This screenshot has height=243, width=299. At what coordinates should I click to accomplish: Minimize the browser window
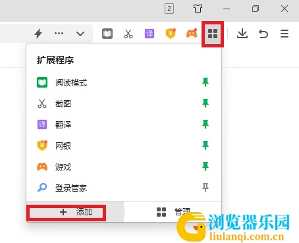(227, 9)
